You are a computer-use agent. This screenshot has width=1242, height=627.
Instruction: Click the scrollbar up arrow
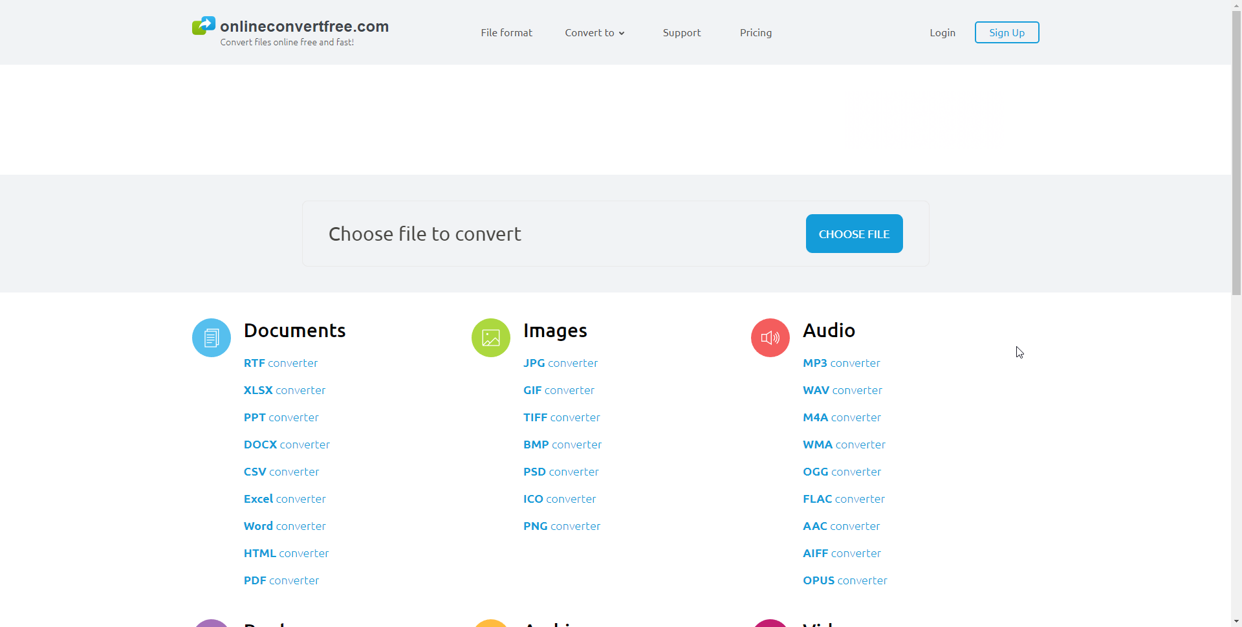(1236, 5)
